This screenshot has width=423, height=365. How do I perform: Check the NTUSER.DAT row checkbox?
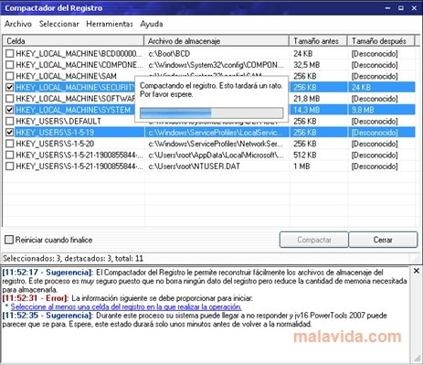[10, 166]
